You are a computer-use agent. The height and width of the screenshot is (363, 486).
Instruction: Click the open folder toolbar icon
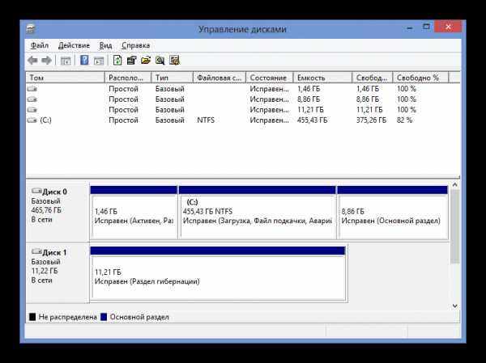point(145,60)
